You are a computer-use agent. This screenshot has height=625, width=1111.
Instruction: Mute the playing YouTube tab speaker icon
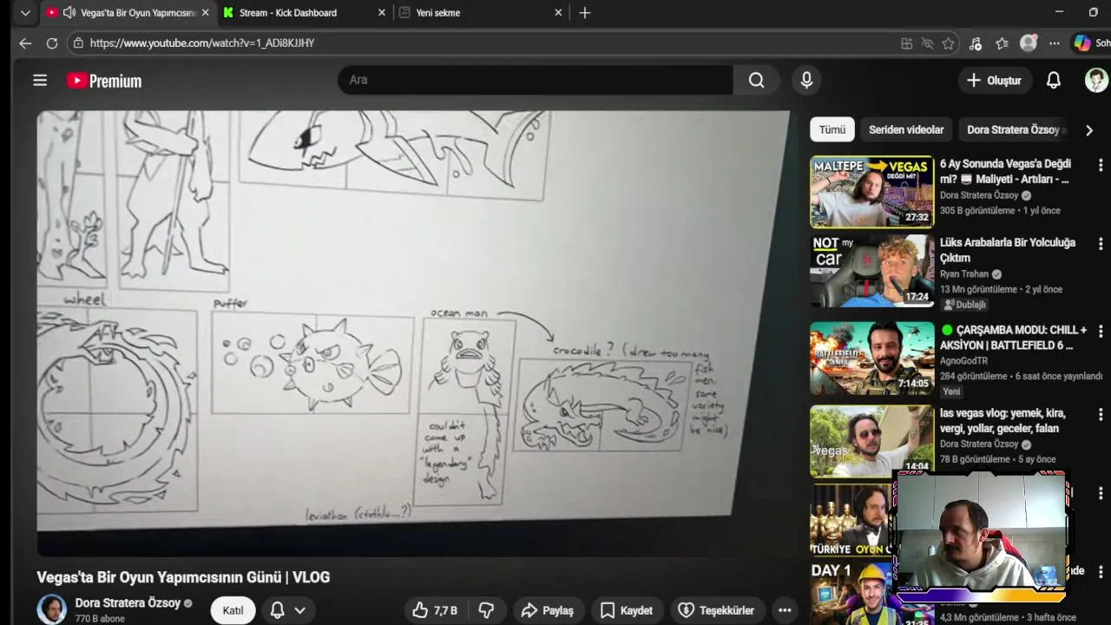click(x=69, y=13)
